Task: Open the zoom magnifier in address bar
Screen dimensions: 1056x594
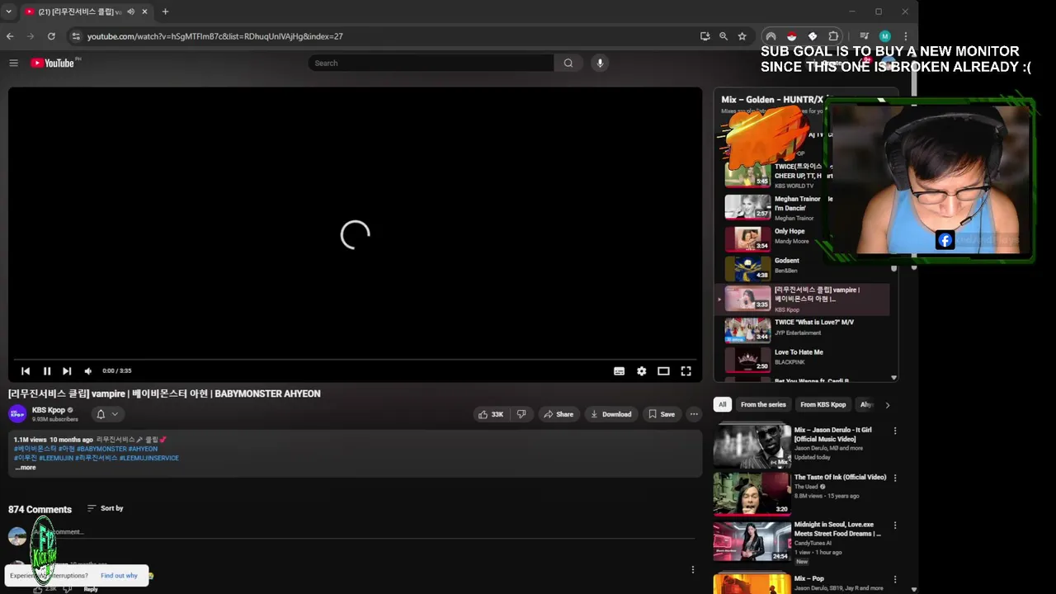Action: [724, 36]
